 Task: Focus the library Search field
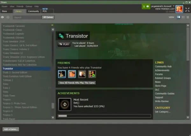point(27,17)
